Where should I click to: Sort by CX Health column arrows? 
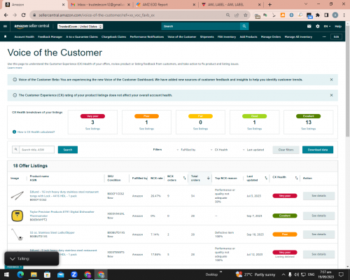pos(296,178)
